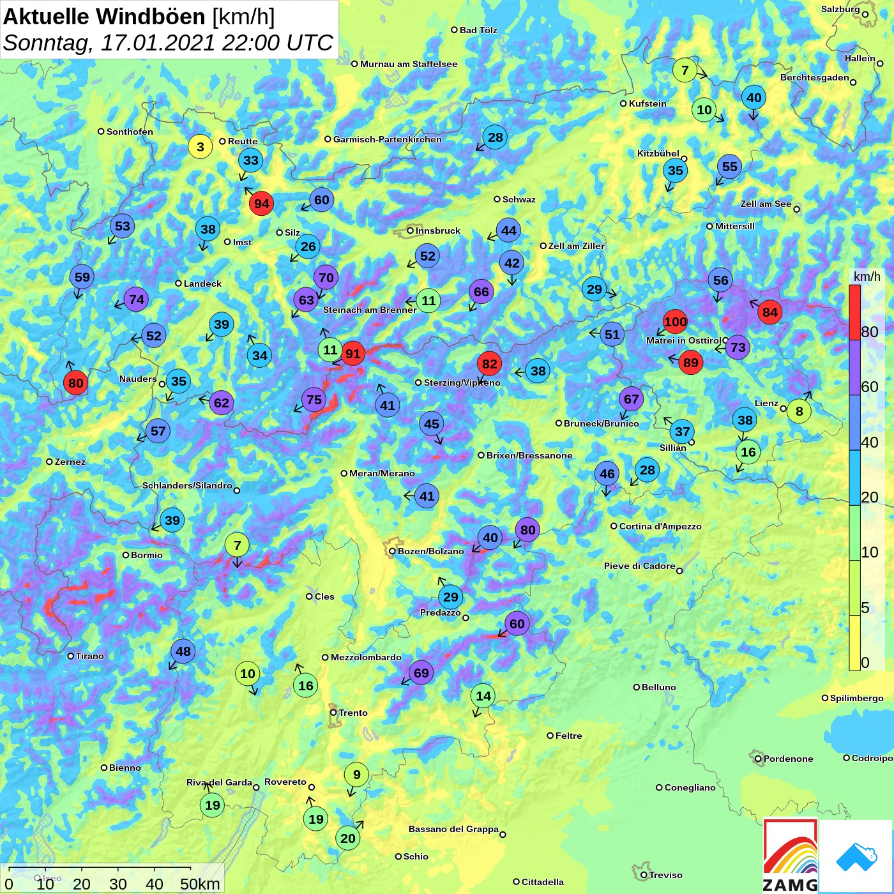Select the yellow-green 9 station marker
The height and width of the screenshot is (894, 894).
click(x=357, y=775)
